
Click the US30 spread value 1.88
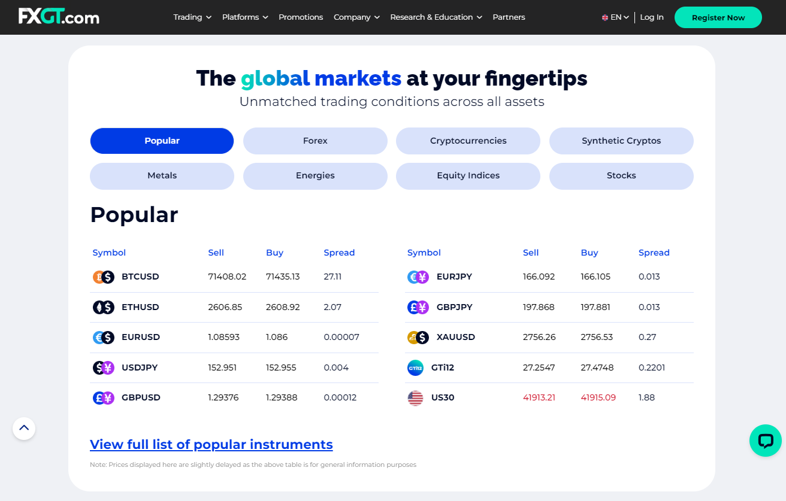(x=647, y=397)
